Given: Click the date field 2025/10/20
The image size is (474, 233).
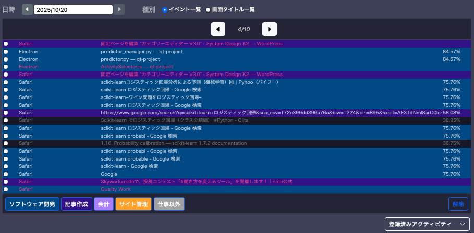Looking at the screenshot, I should 73,9.
